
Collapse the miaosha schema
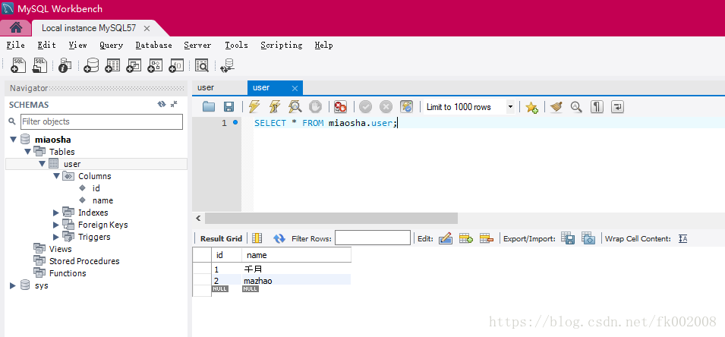(13, 140)
